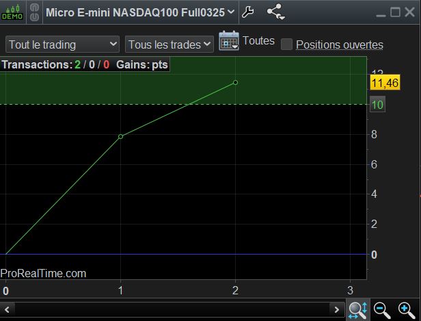Image resolution: width=421 pixels, height=321 pixels.
Task: Close the window
Action: pyautogui.click(x=410, y=12)
